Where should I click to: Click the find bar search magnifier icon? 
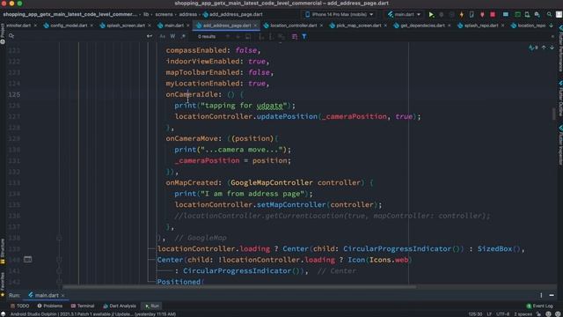[11, 36]
